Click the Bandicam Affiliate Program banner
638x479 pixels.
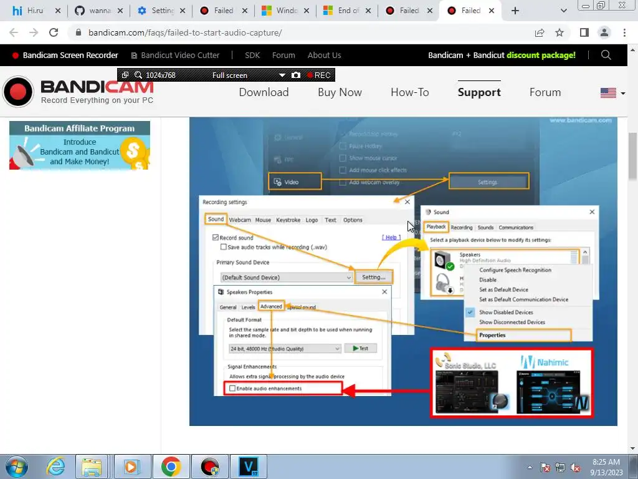pos(80,145)
